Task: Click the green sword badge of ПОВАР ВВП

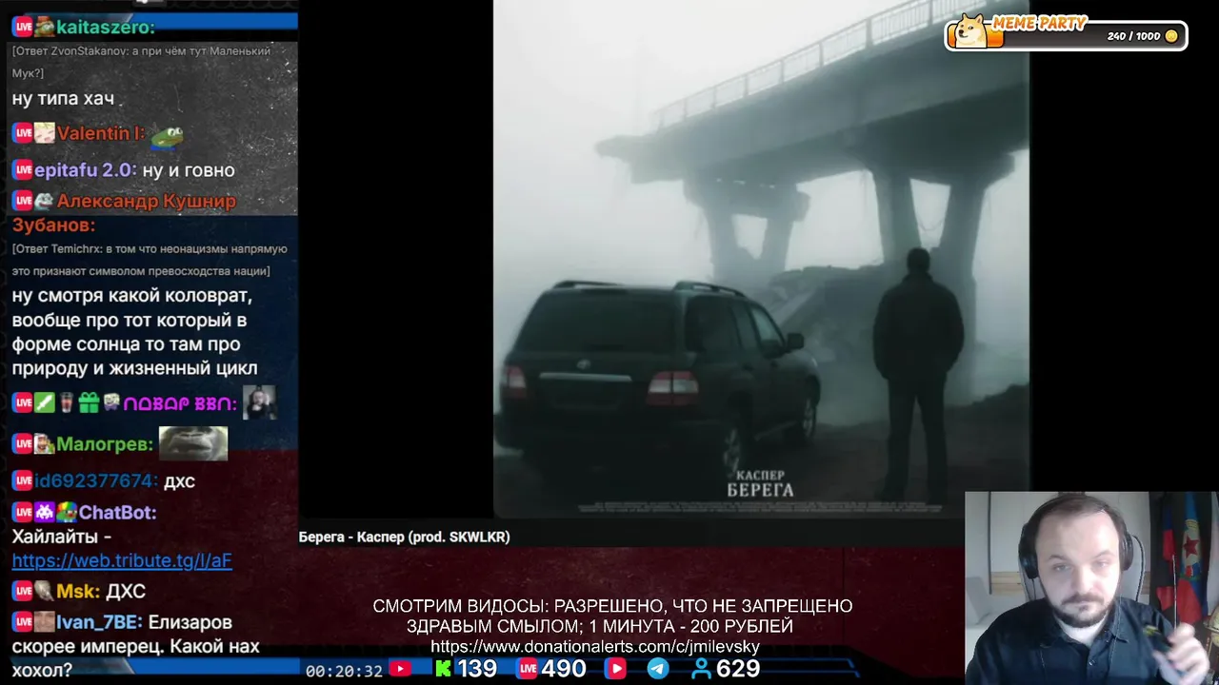Action: [44, 403]
